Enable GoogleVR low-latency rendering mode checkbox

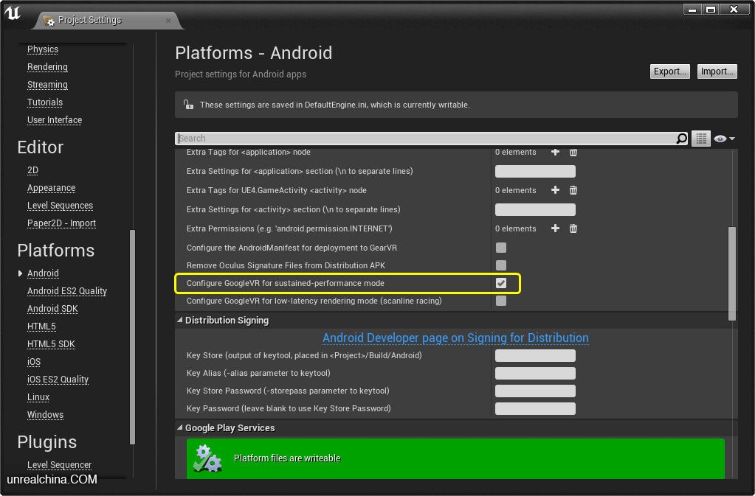(501, 301)
